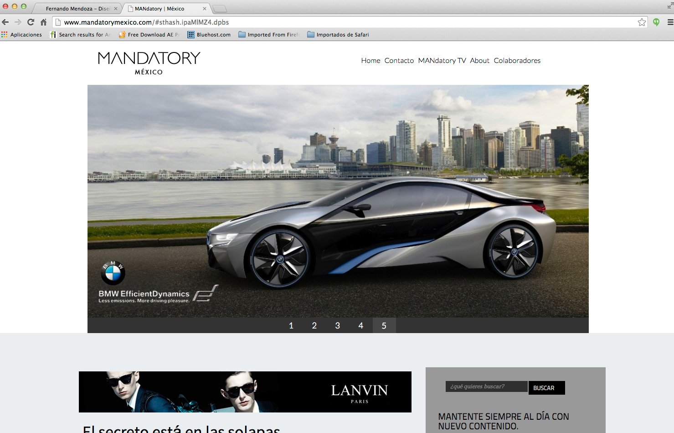Bookmark this page with the star icon
This screenshot has width=674, height=433.
[x=642, y=22]
